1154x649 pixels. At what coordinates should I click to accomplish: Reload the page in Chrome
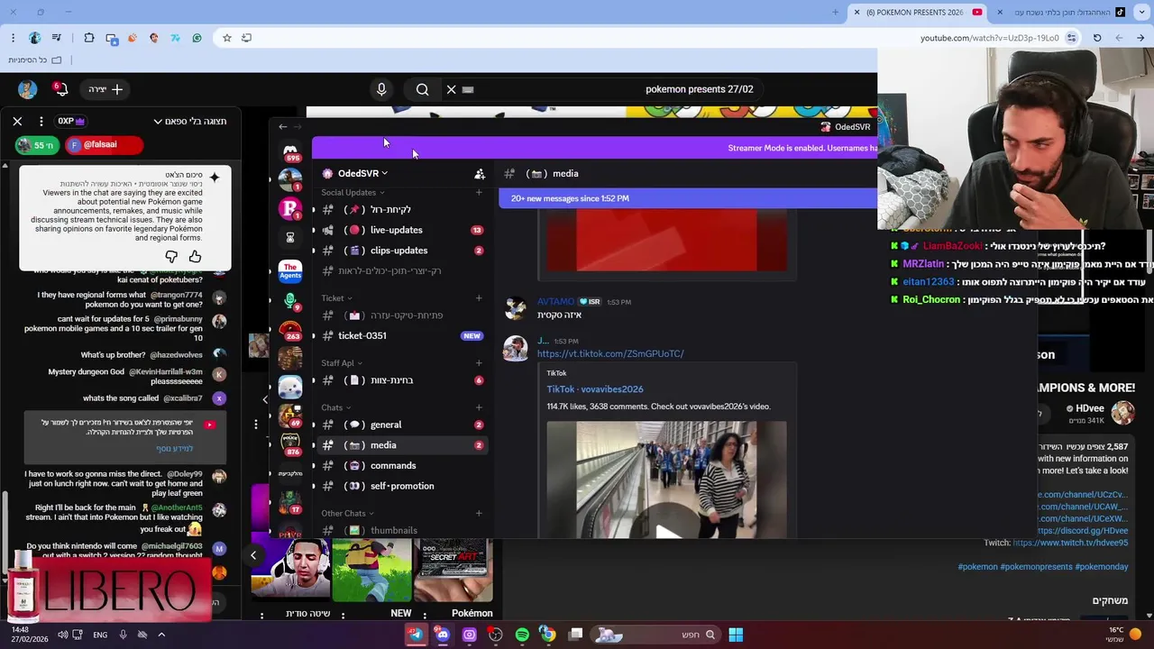click(x=1097, y=38)
